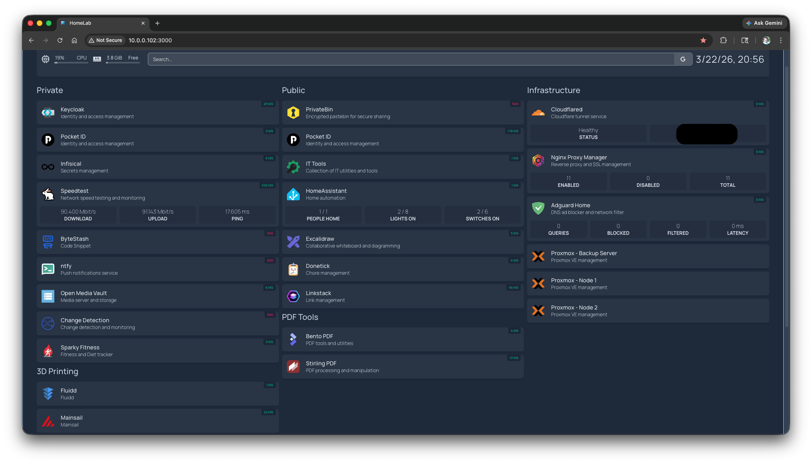Click the Excalidraw icon
The height and width of the screenshot is (464, 812).
pos(293,242)
